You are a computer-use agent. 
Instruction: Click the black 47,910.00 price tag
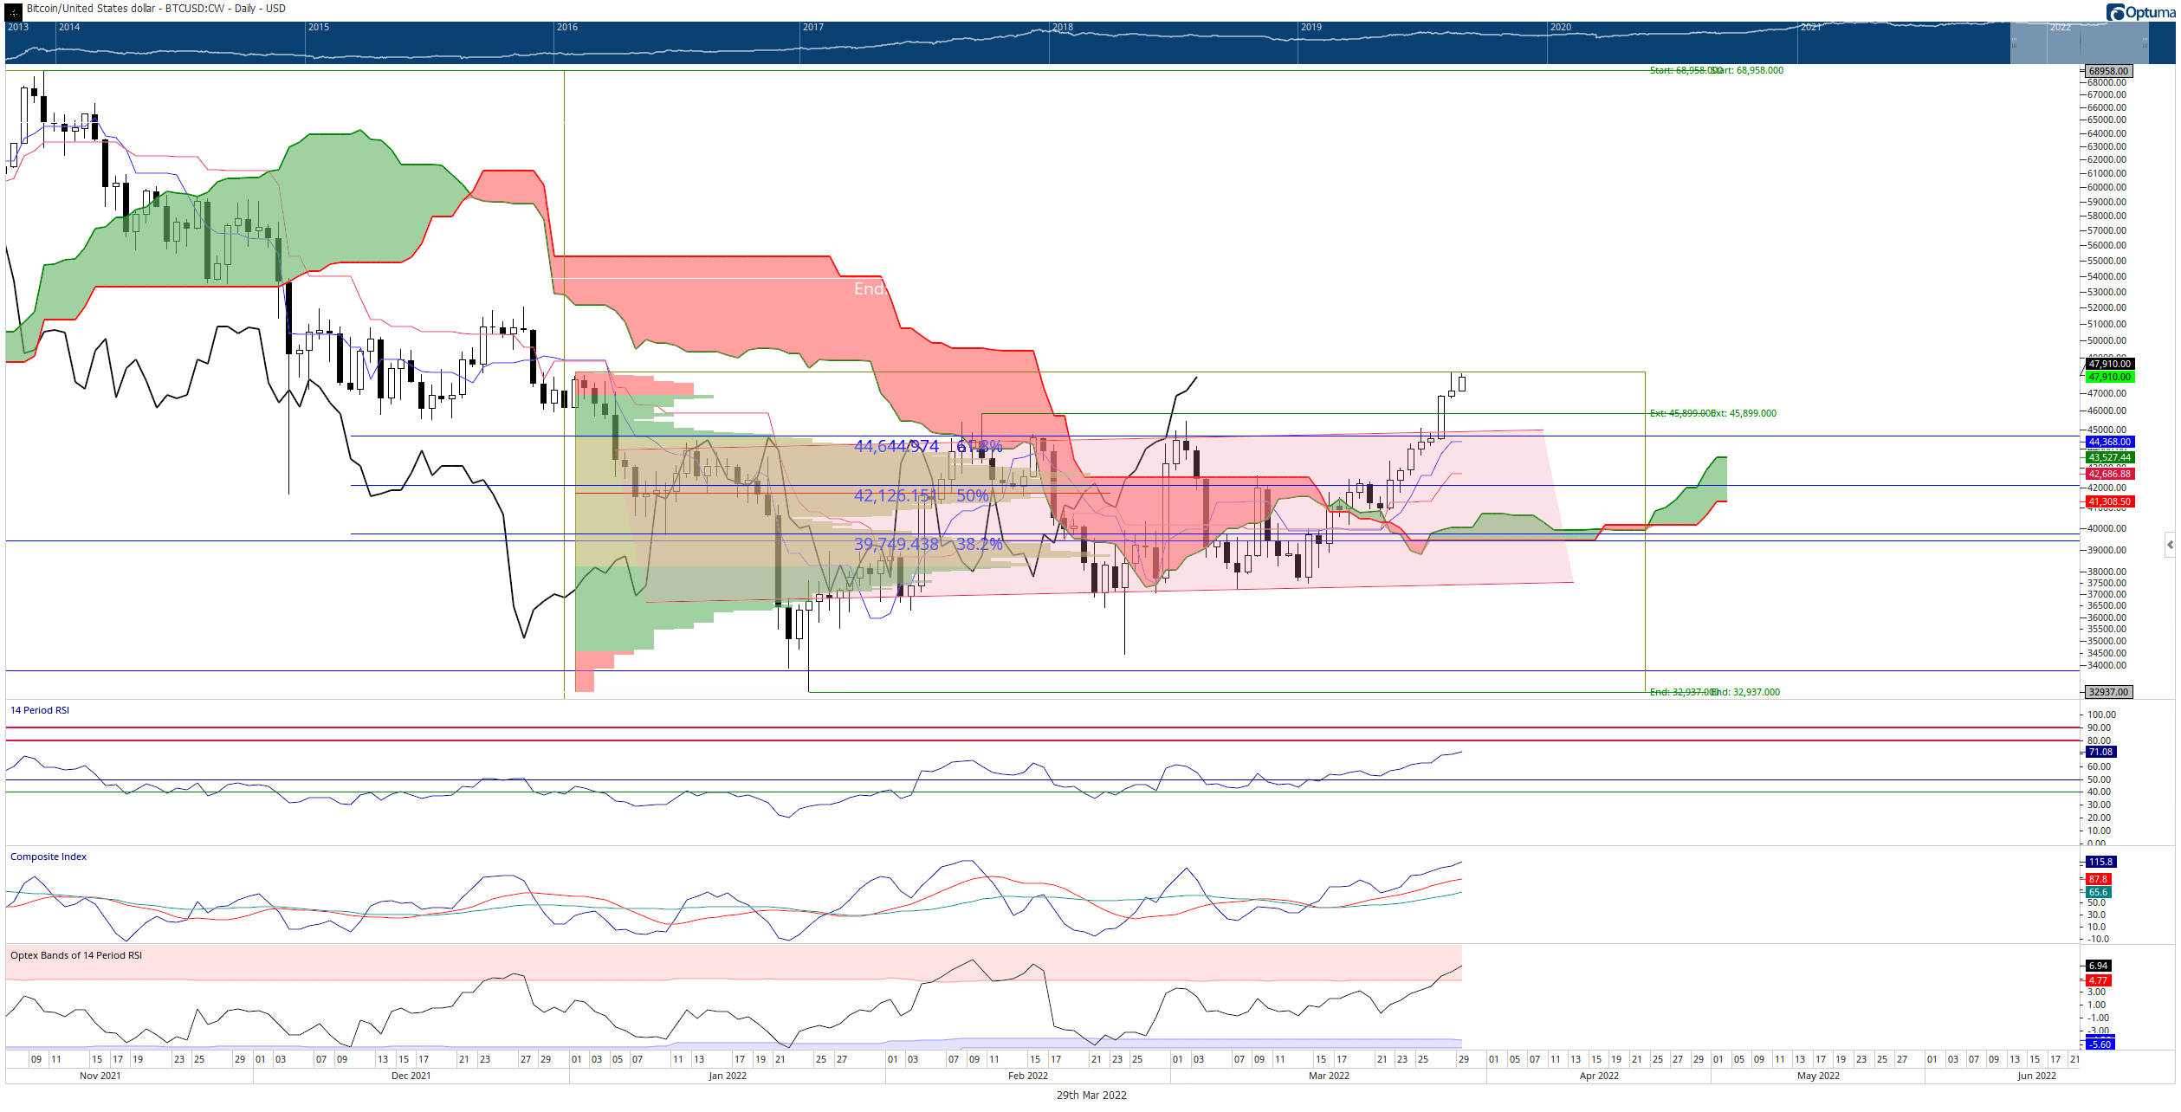click(2109, 364)
